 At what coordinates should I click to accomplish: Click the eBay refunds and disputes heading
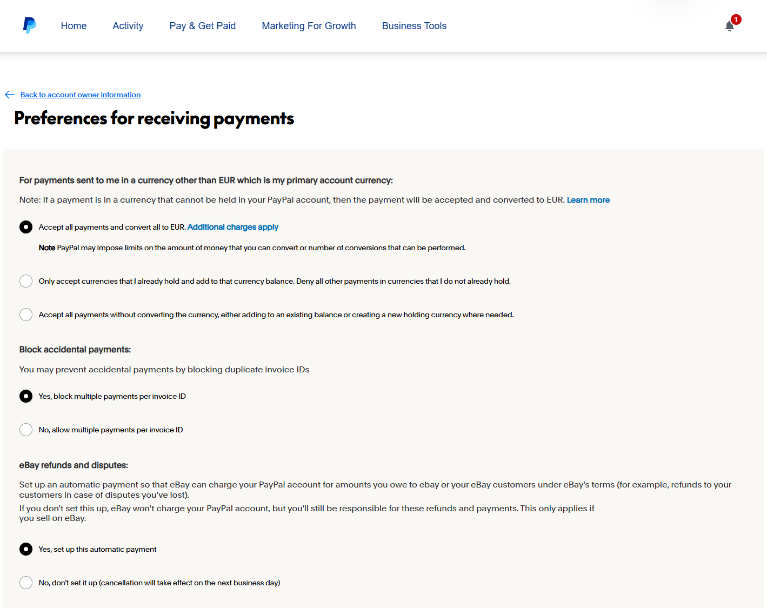pos(74,465)
